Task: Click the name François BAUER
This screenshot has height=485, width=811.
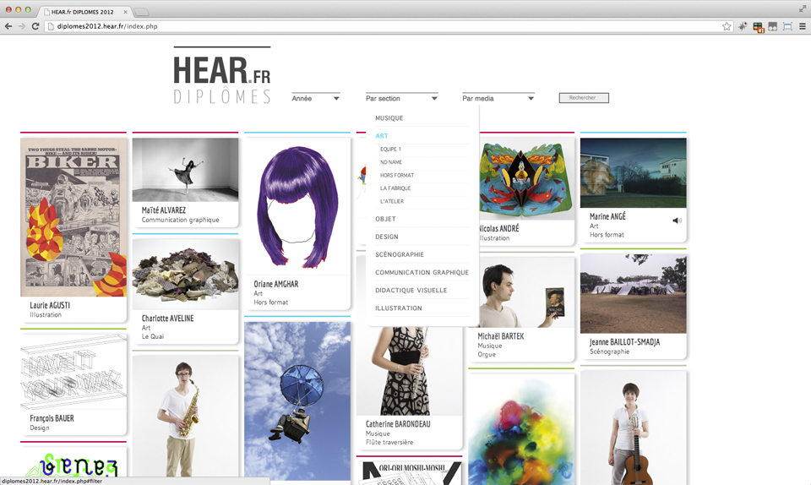Action: click(52, 418)
